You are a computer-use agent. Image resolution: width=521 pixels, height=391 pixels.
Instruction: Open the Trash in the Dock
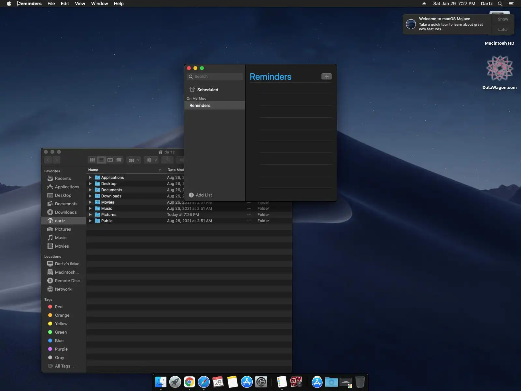(360, 382)
